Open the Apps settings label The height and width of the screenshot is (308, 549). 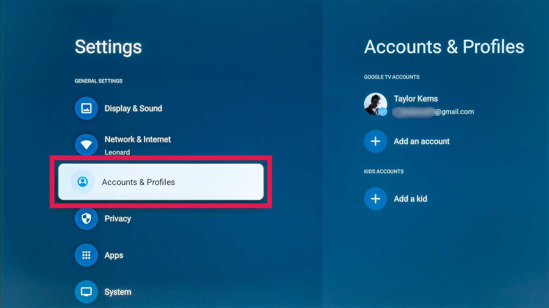(x=114, y=255)
